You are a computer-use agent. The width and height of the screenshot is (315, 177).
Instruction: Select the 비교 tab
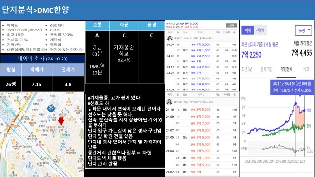click(x=306, y=69)
